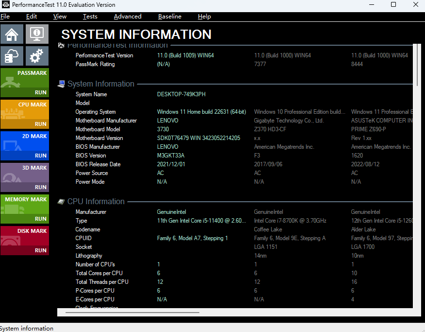Click 'LGA 1151' socket value
The width and height of the screenshot is (425, 332).
point(265,247)
